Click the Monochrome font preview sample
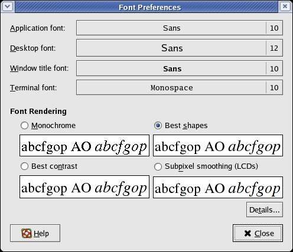 [84, 146]
